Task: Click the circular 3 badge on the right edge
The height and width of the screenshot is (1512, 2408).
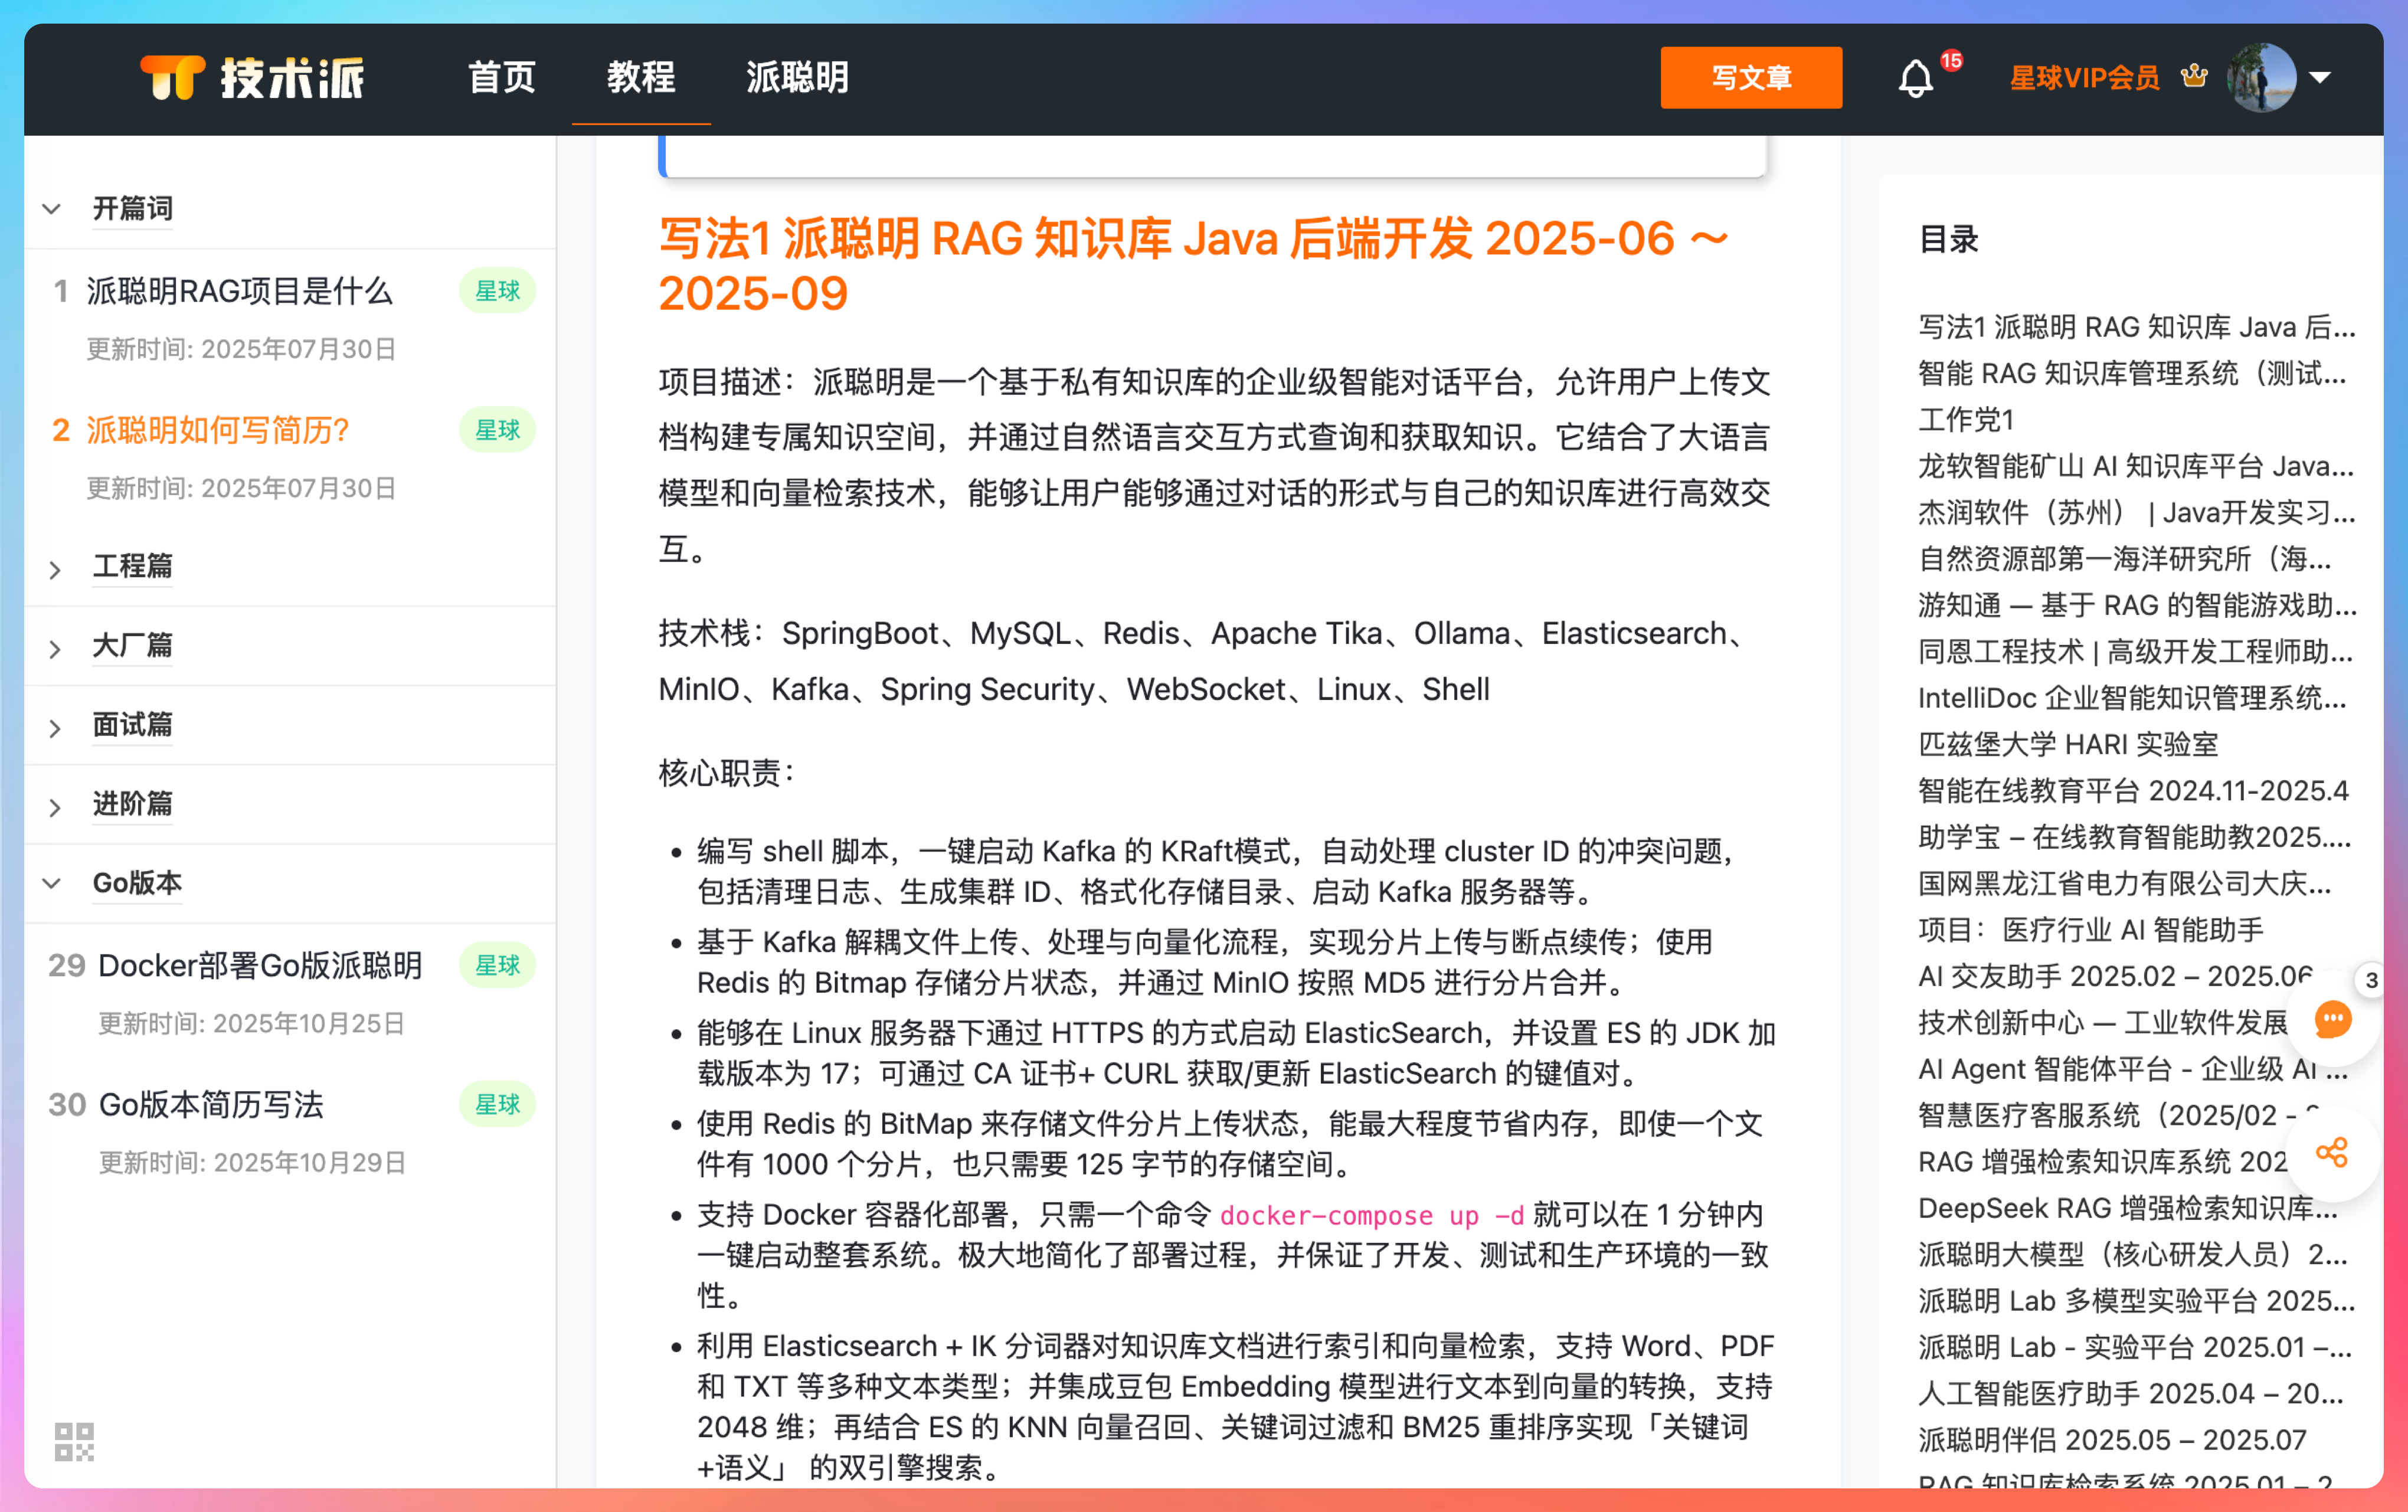Action: (x=2371, y=981)
